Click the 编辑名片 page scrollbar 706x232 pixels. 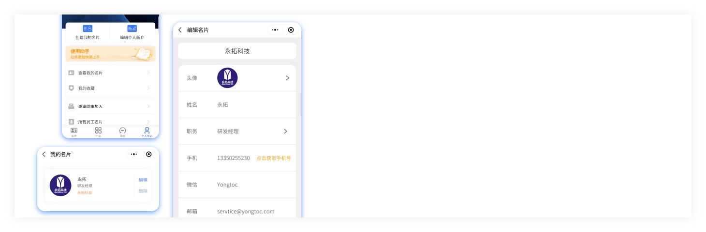(x=300, y=104)
